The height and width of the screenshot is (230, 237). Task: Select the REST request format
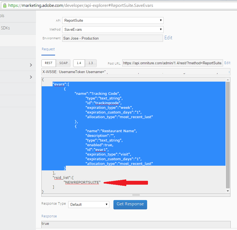click(x=48, y=63)
